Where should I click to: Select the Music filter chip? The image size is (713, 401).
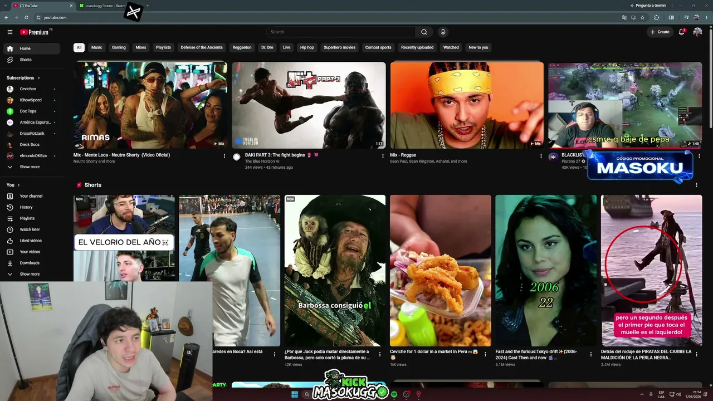coord(97,47)
